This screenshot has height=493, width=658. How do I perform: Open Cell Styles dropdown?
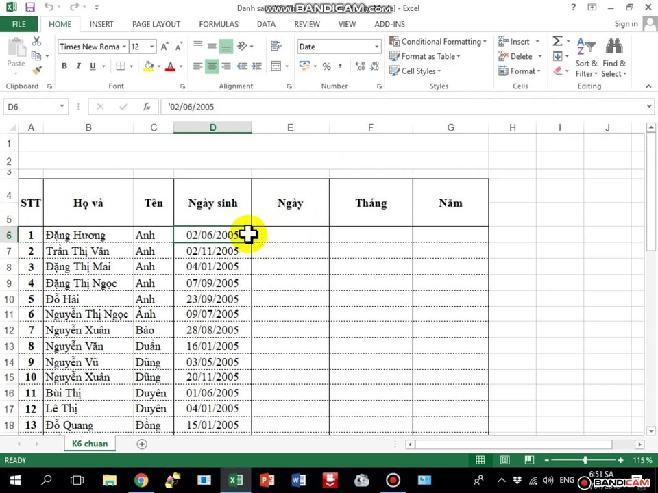415,71
